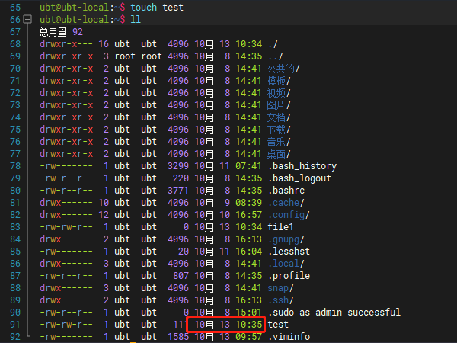The height and width of the screenshot is (343, 457).
Task: Click the size value 3299
Action: pos(178,166)
